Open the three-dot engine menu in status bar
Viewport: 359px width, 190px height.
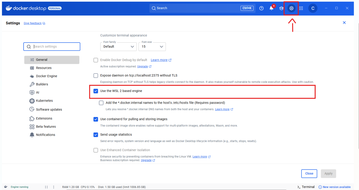pyautogui.click(x=53, y=187)
